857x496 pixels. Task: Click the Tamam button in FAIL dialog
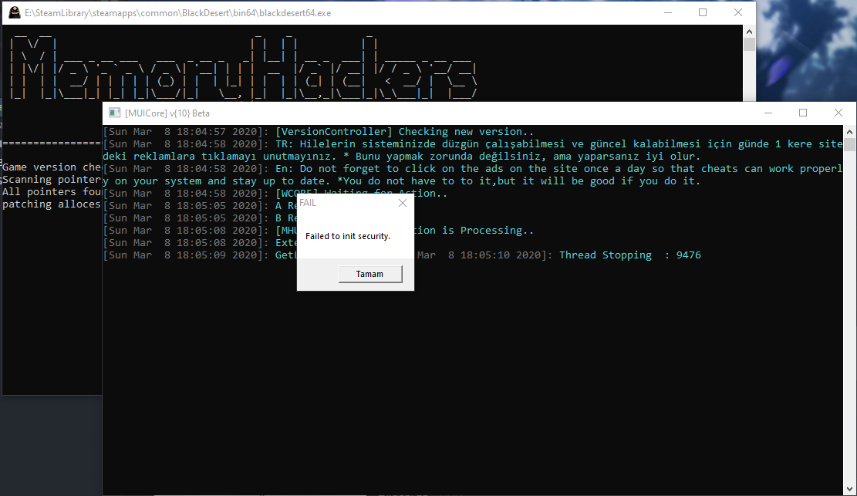pos(370,274)
